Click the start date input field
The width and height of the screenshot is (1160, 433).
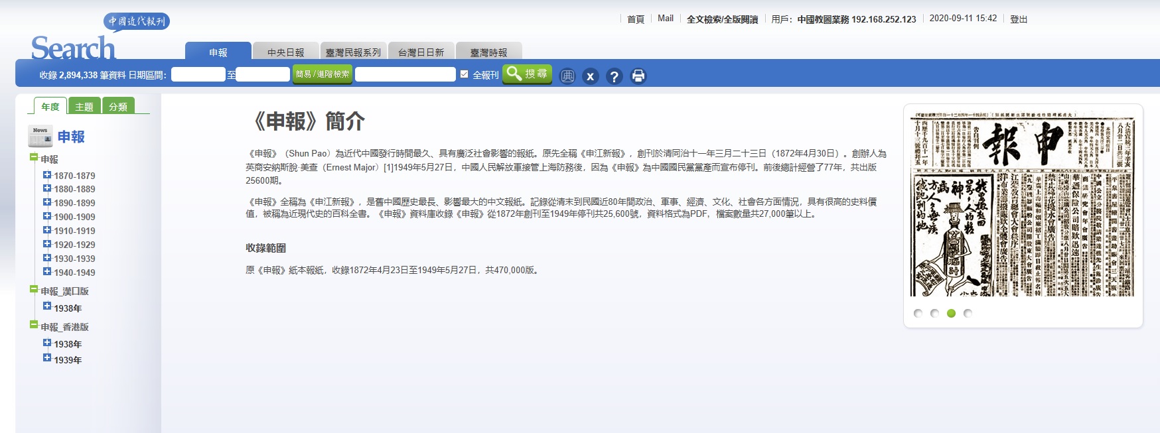pos(198,74)
